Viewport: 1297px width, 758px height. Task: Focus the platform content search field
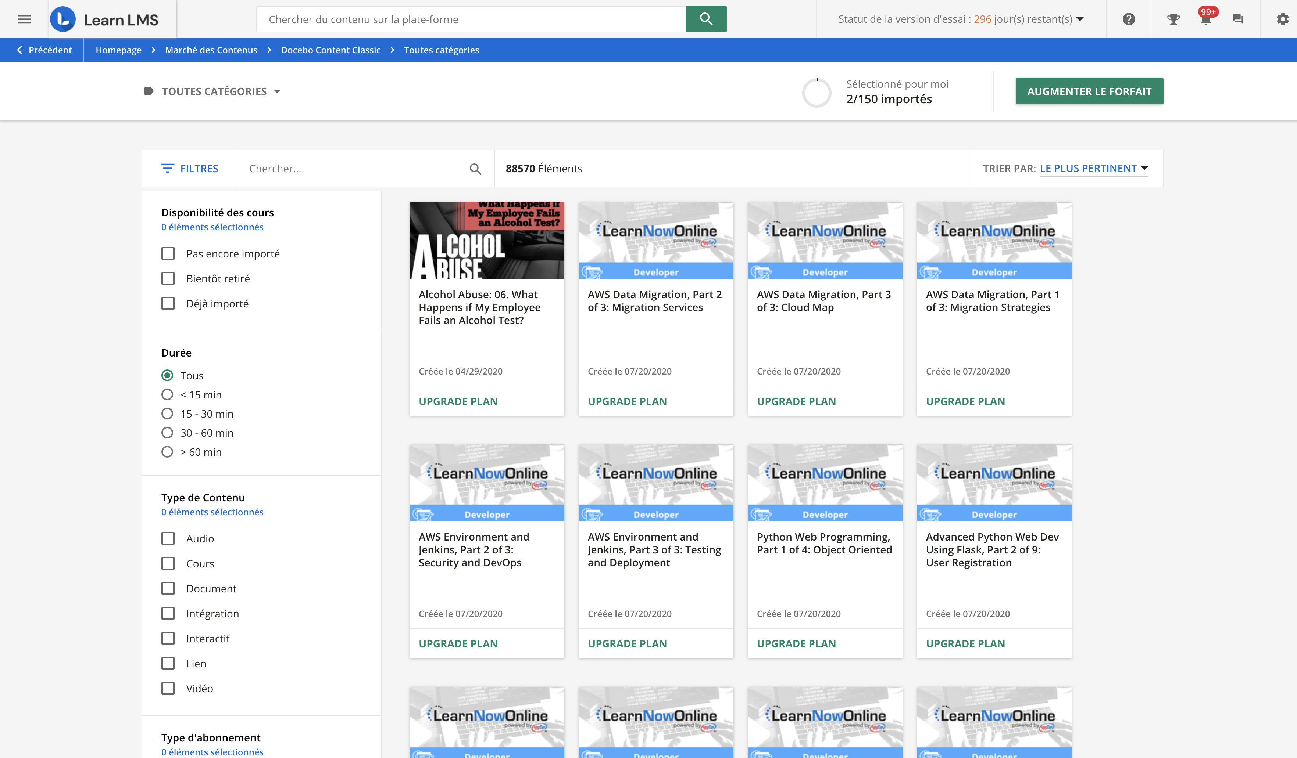[471, 19]
